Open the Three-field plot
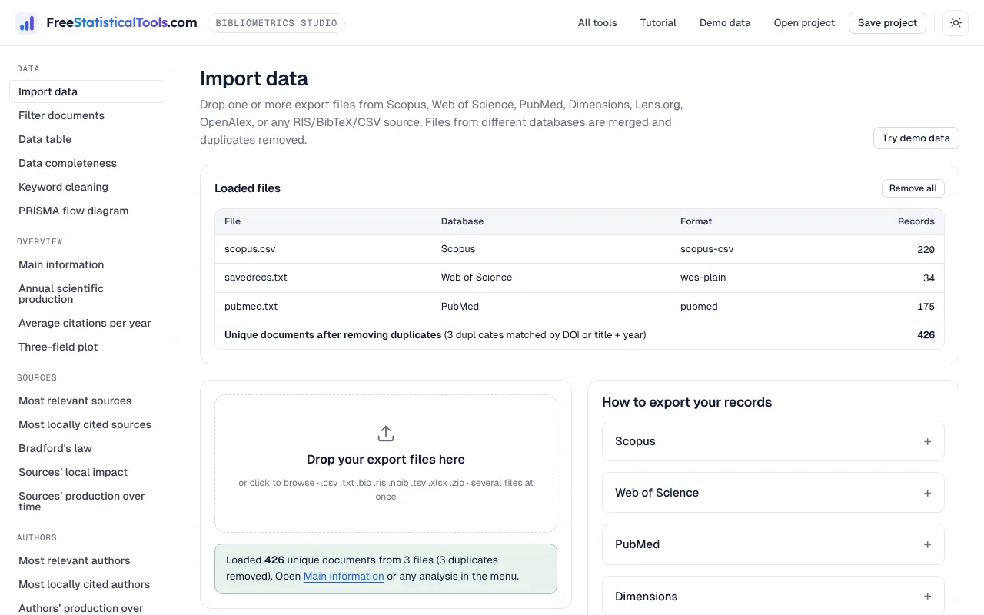This screenshot has height=615, width=984. coord(87,347)
